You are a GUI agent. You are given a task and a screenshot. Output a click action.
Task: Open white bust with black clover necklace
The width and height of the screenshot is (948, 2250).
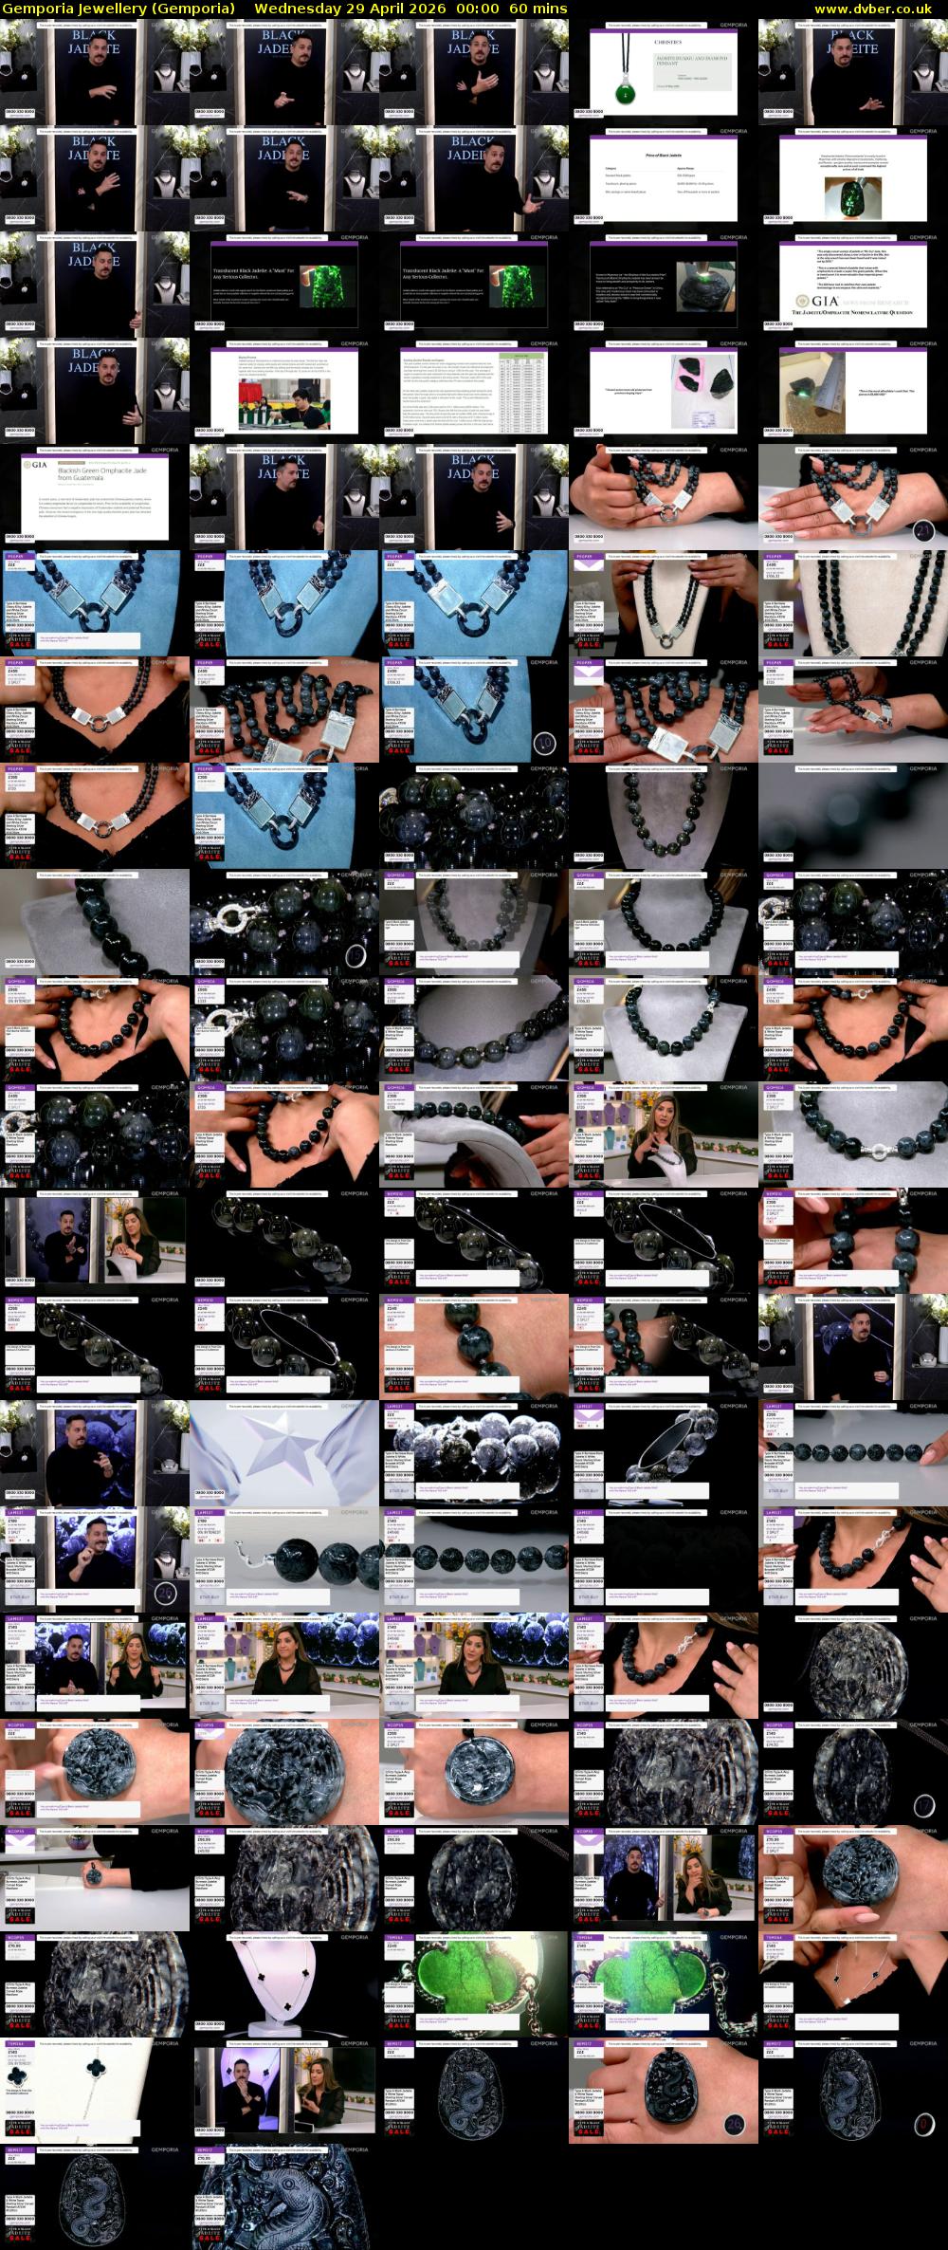(x=284, y=1984)
